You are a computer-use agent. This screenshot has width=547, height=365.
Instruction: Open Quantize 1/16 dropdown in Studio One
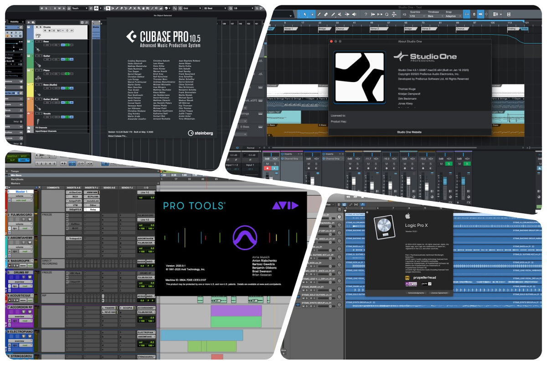pos(418,16)
